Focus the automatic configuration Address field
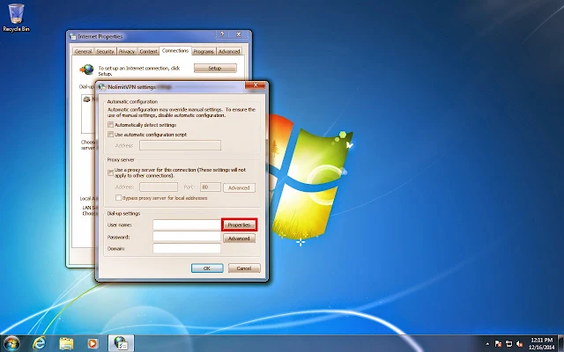This screenshot has width=564, height=352. tap(180, 145)
